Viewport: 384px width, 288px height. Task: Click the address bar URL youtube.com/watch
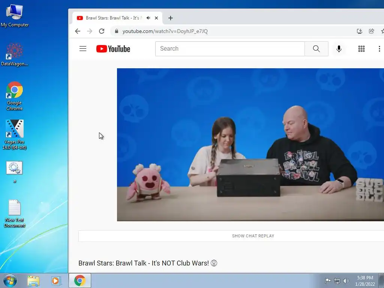[165, 31]
